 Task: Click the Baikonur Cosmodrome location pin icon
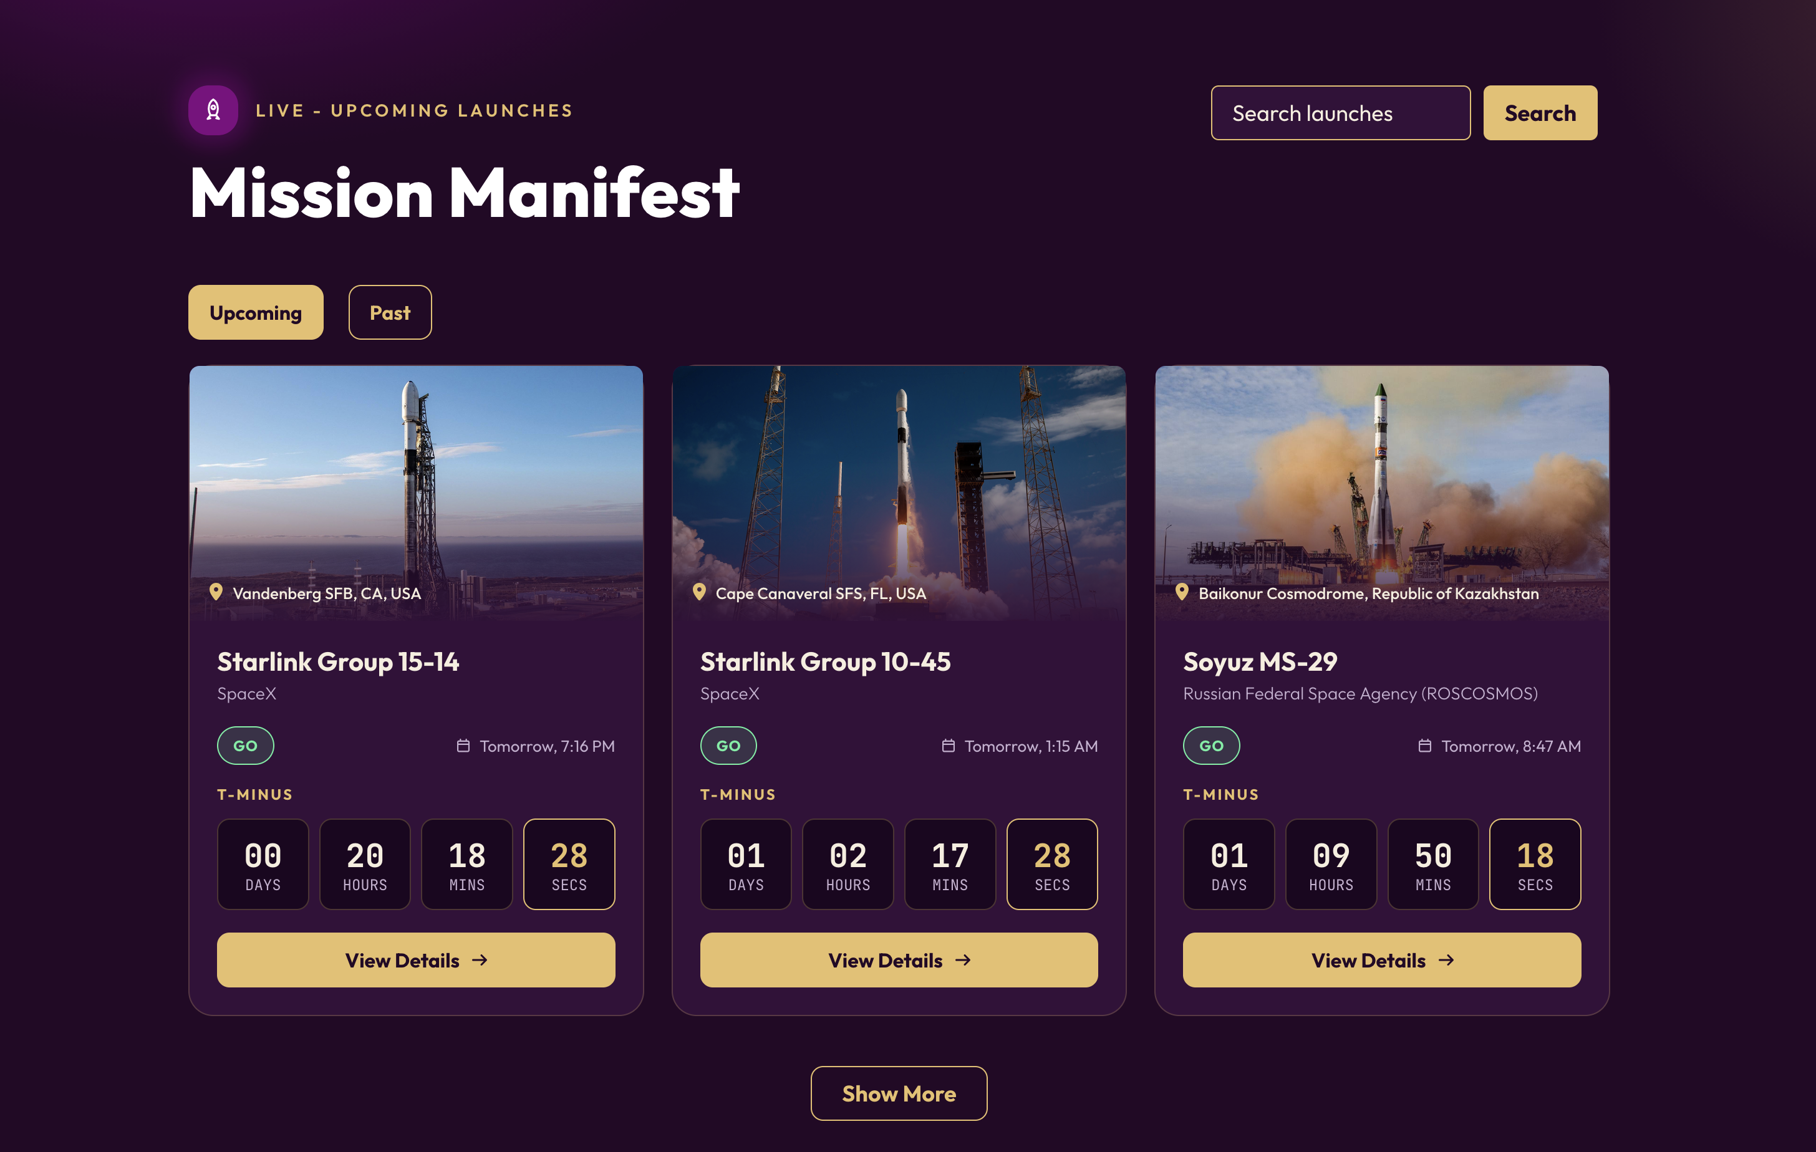tap(1182, 593)
